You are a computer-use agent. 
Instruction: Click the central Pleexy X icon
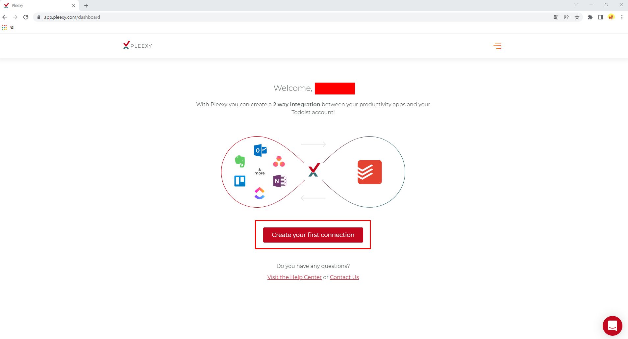314,170
